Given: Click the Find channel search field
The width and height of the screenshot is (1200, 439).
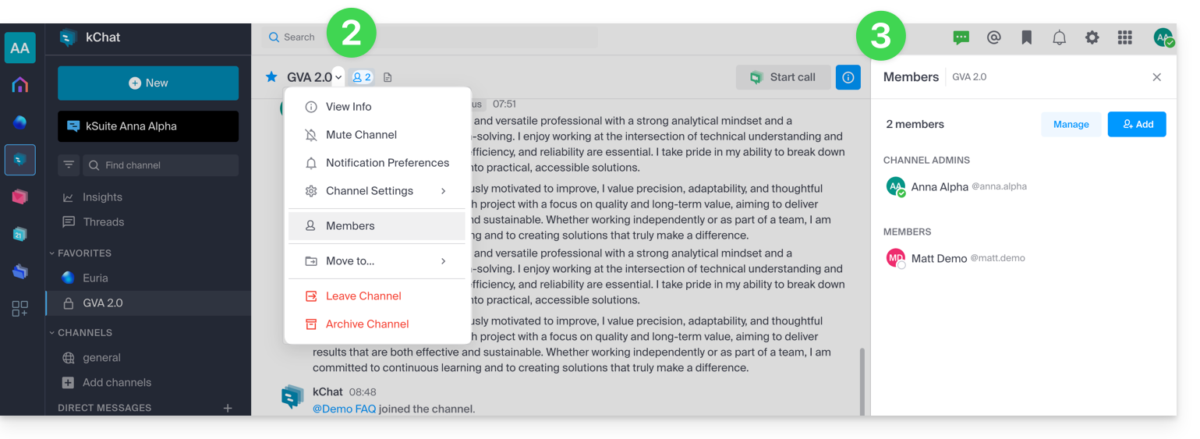Looking at the screenshot, I should click(160, 165).
